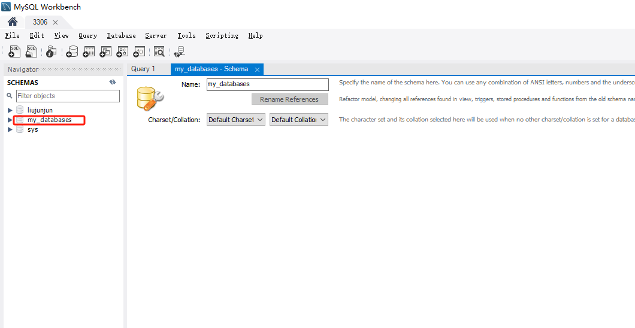Image resolution: width=635 pixels, height=328 pixels.
Task: Refresh the SCHEMAS list icon
Action: pyautogui.click(x=113, y=82)
